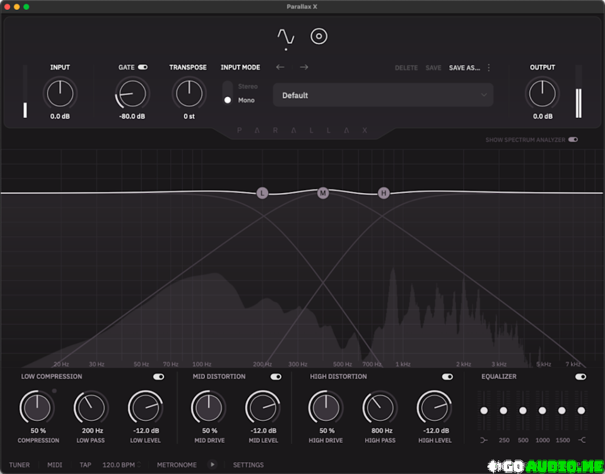
Task: Open the three-dot preset menu
Action: (488, 67)
